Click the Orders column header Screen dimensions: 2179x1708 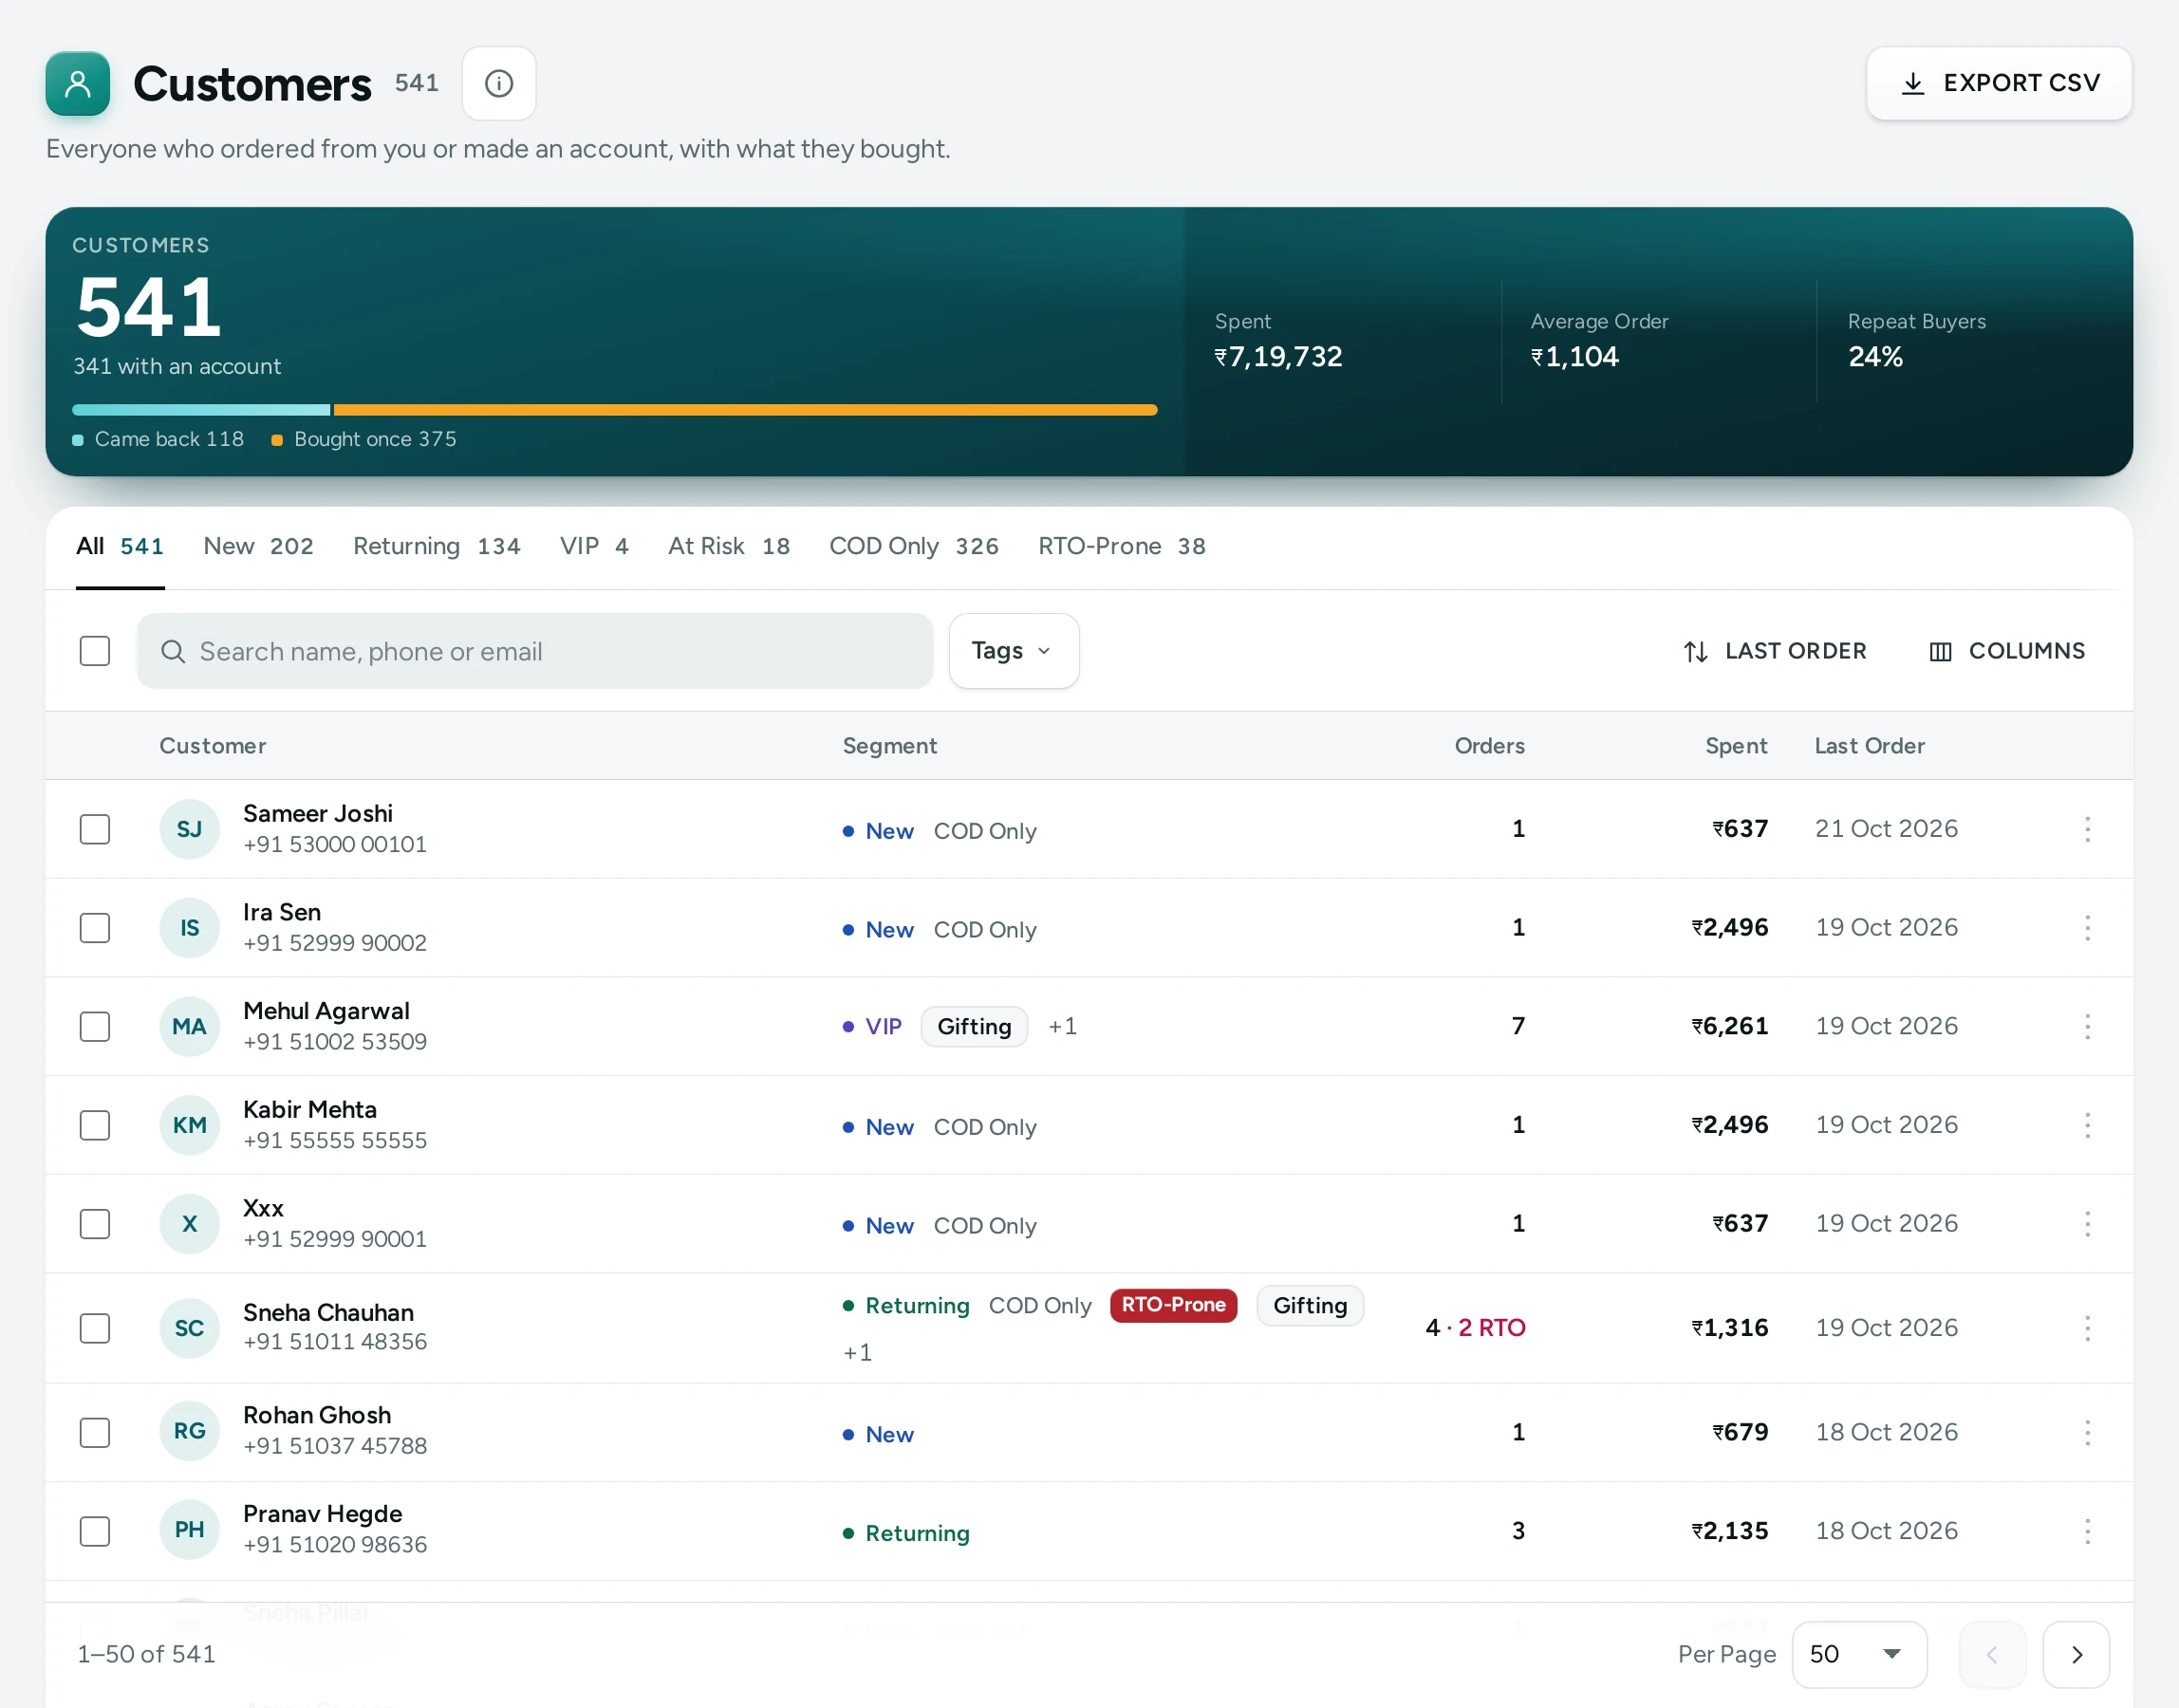point(1489,746)
